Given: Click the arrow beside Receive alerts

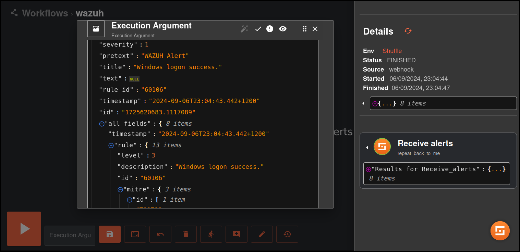Looking at the screenshot, I should (367, 148).
